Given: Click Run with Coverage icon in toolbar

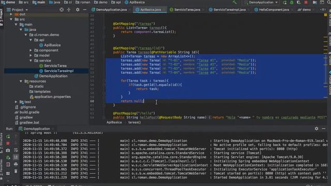Looking at the screenshot, I should point(298,3).
